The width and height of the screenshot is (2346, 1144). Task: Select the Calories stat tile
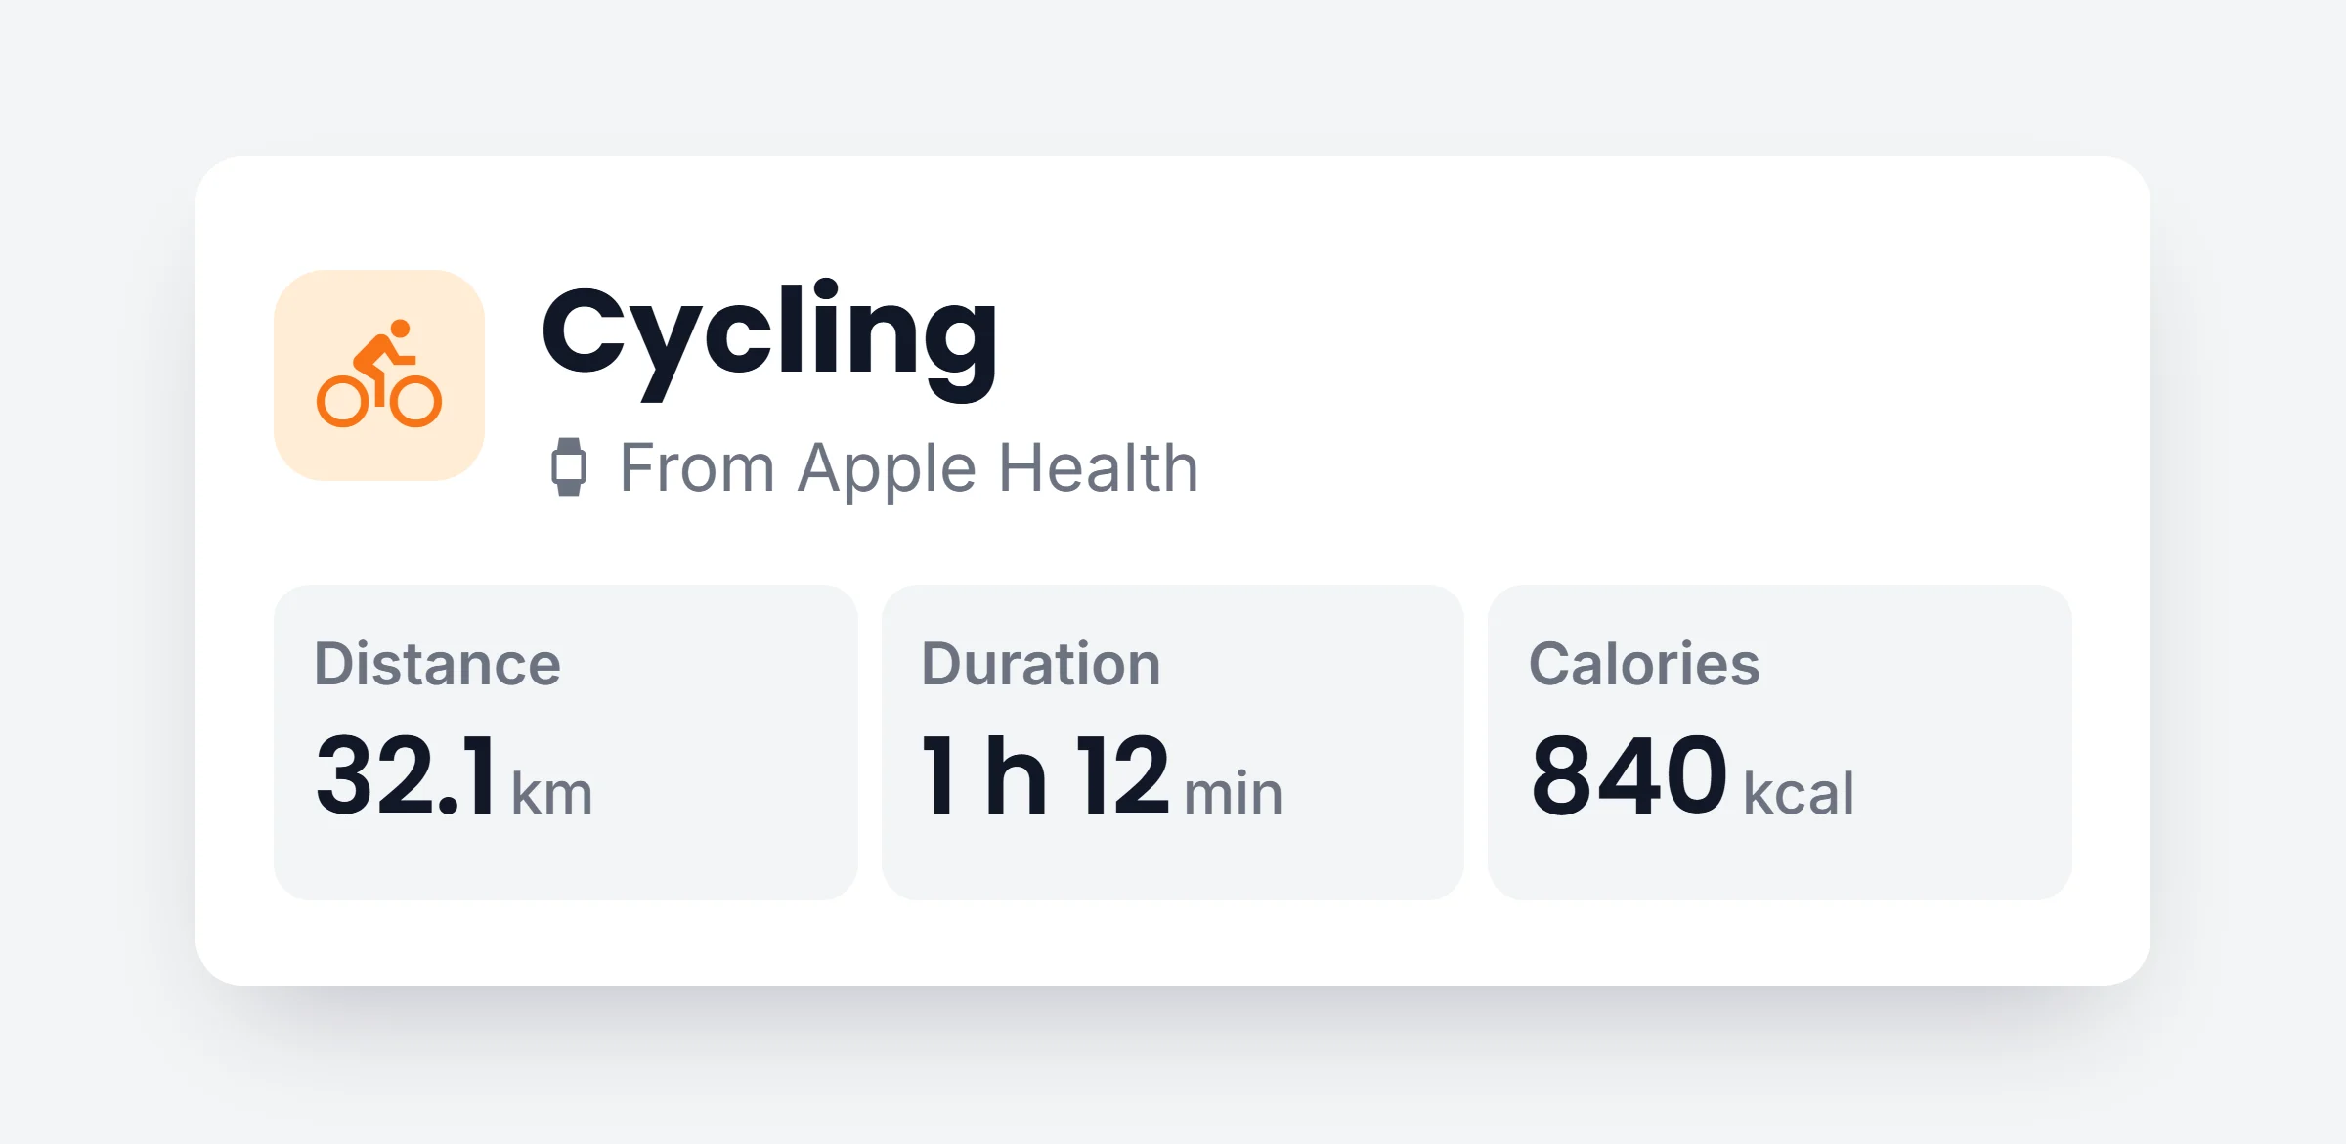[x=1780, y=742]
